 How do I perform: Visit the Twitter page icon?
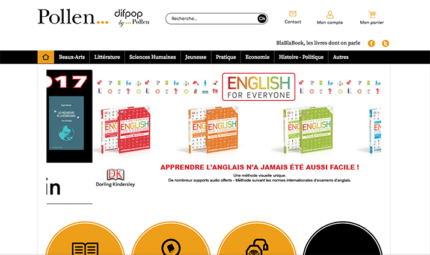(x=385, y=43)
